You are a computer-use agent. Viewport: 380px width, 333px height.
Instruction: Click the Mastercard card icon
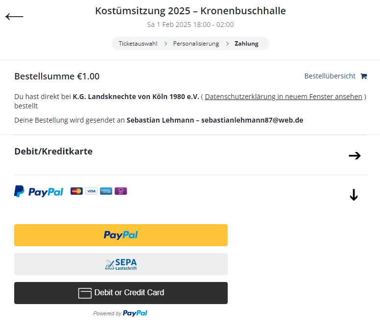tap(76, 191)
